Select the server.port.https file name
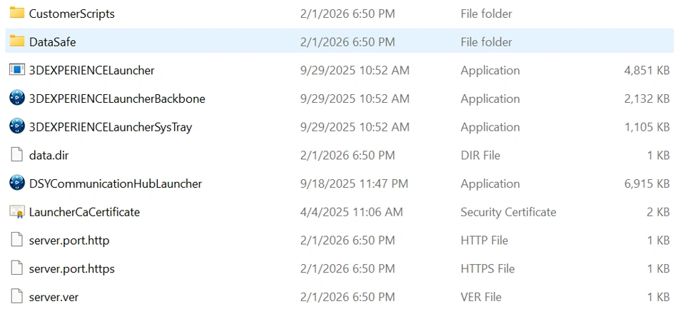This screenshot has height=309, width=685. point(71,269)
